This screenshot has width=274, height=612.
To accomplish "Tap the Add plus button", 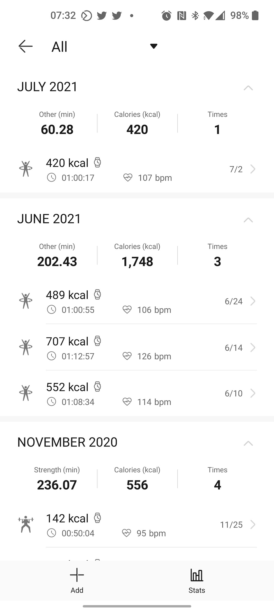I will [x=77, y=580].
